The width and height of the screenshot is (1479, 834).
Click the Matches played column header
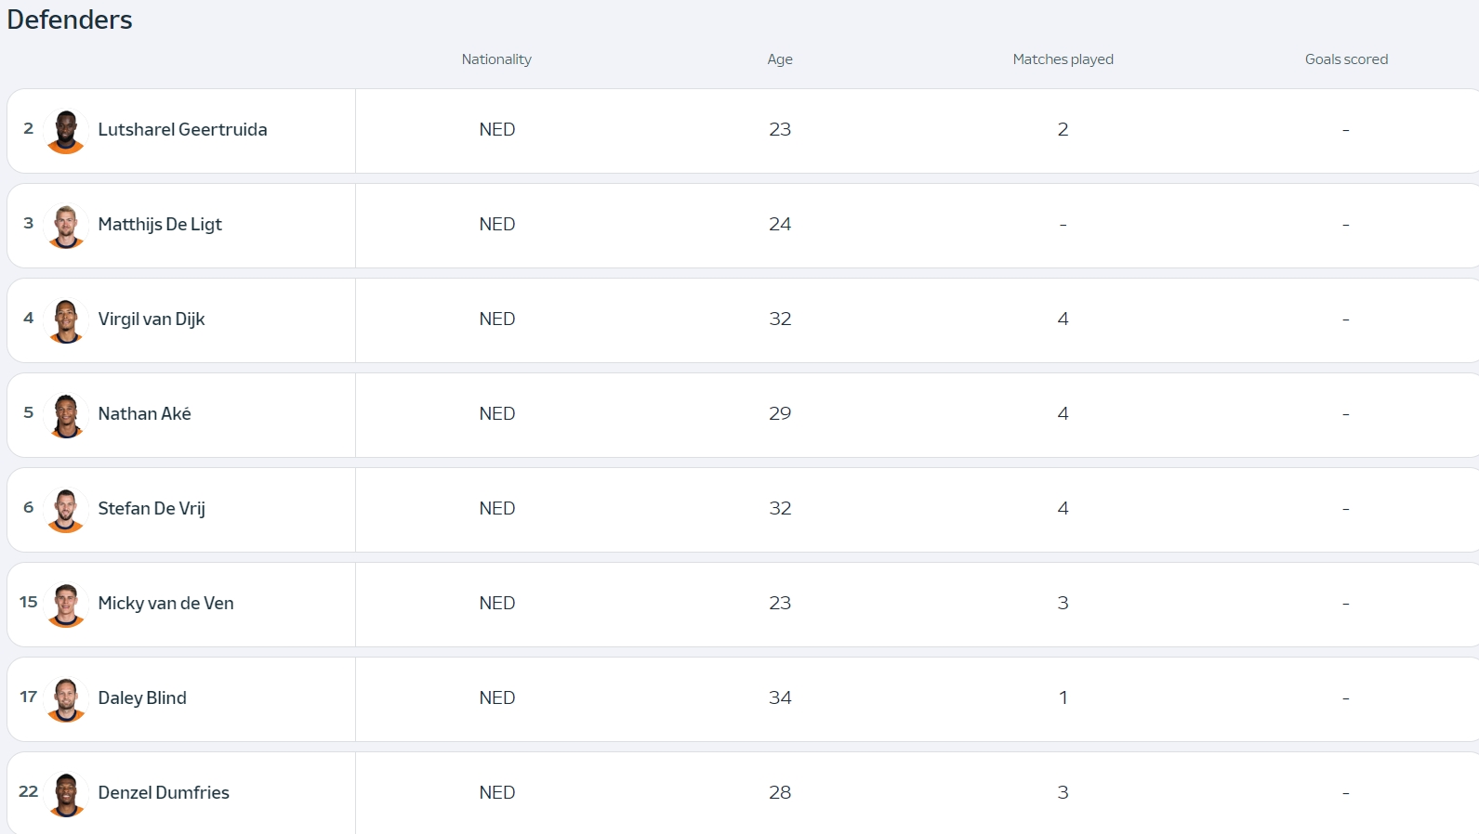click(1063, 59)
